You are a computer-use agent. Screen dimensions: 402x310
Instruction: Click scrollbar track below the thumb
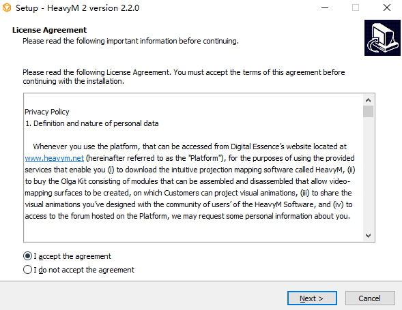tap(368, 174)
